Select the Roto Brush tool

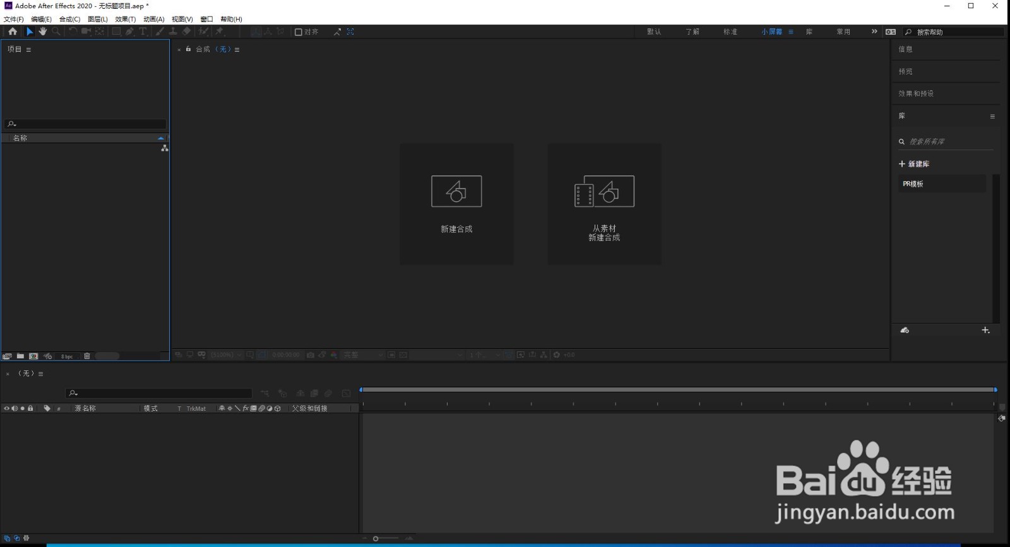[x=204, y=31]
